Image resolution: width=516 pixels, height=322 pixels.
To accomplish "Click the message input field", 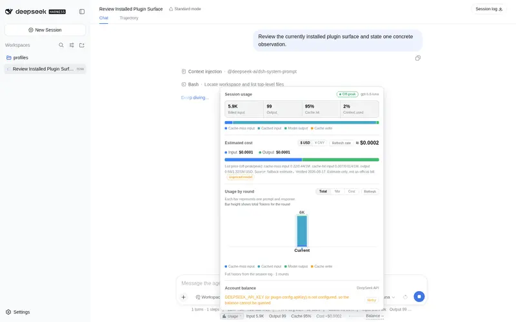I will [200, 283].
